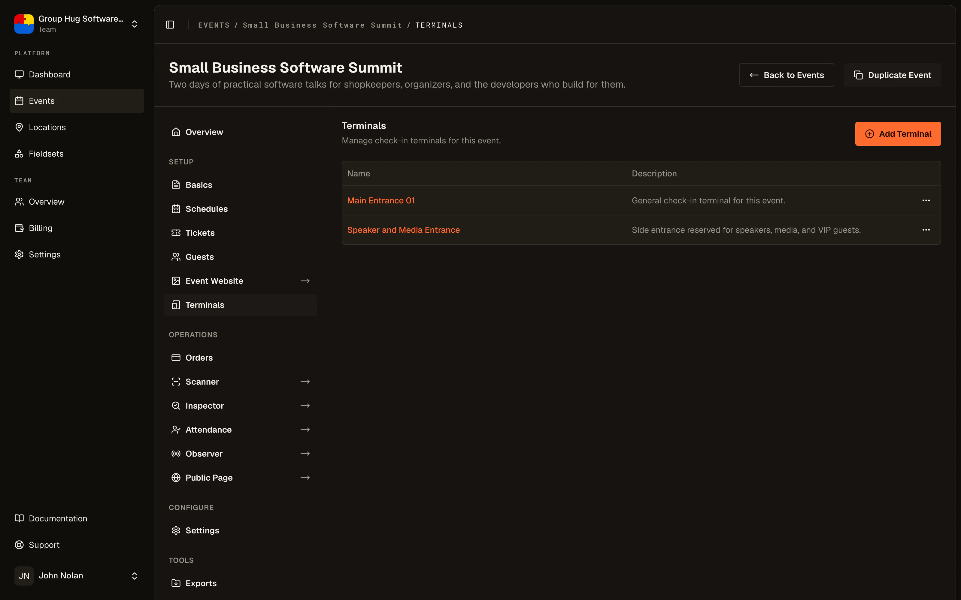Click John Nolan JN avatar

[x=24, y=576]
